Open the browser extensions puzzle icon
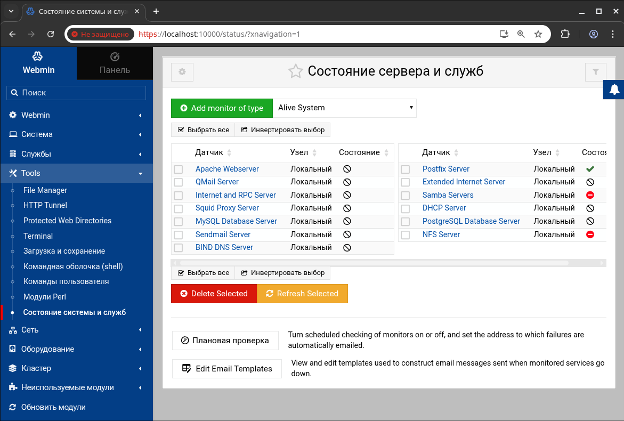This screenshot has height=421, width=624. [x=565, y=34]
